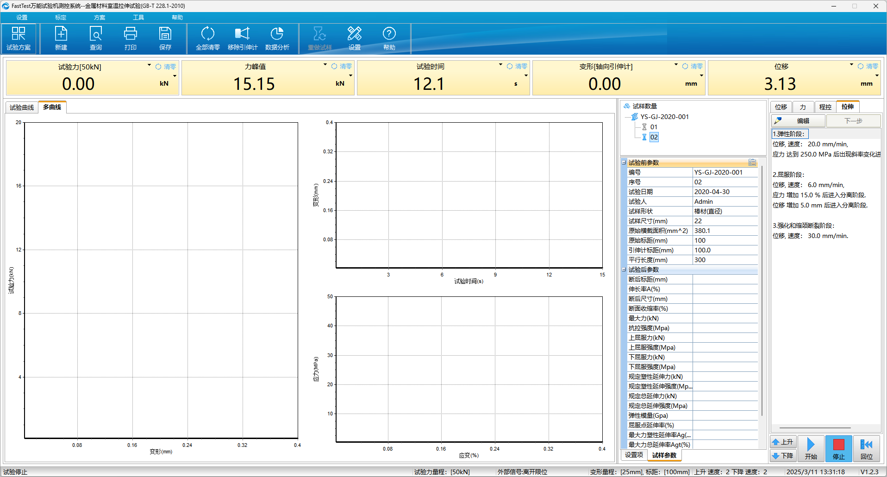Save data with the 保存 icon

[x=165, y=38]
